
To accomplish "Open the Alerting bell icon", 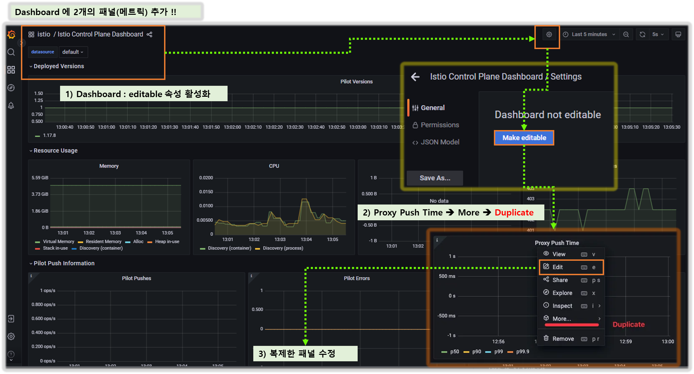I will 11,105.
